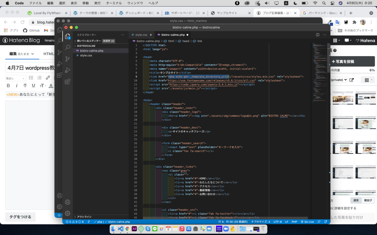Change UTF-8 encoding in status bar
377x235 pixels.
pyautogui.click(x=278, y=222)
